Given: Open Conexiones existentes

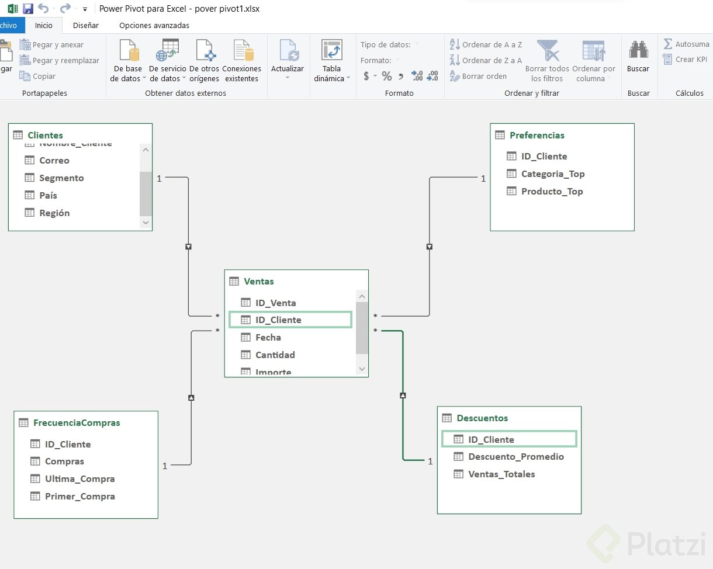Looking at the screenshot, I should click(242, 61).
